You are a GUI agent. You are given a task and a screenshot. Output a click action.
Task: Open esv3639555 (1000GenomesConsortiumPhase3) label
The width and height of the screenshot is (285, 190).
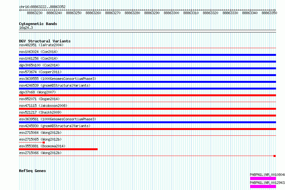pos(58,79)
